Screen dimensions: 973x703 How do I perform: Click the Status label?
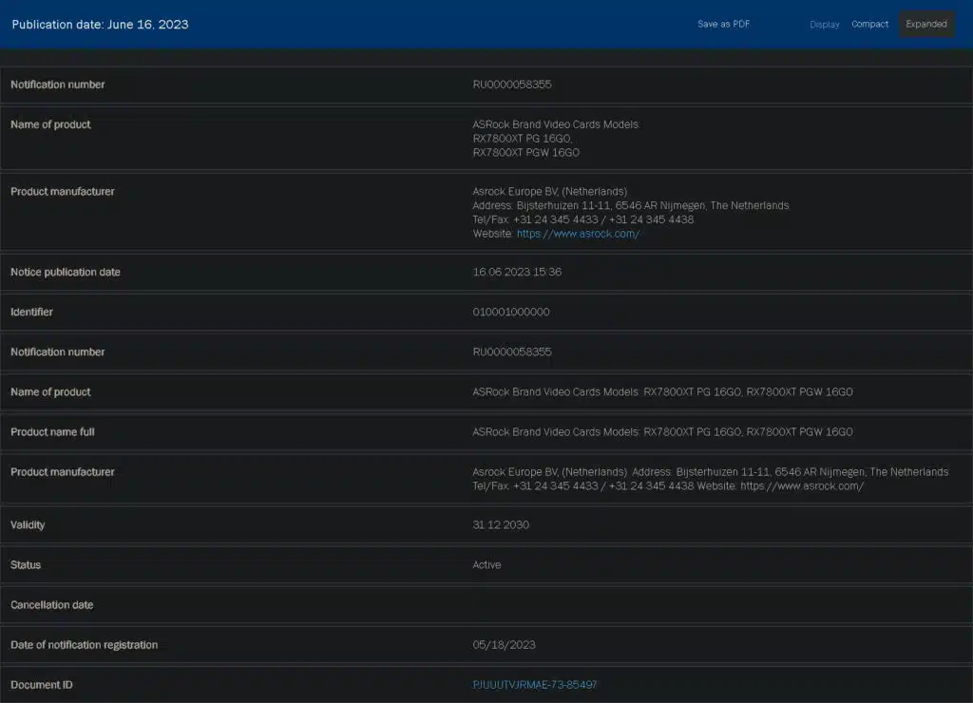(x=26, y=564)
